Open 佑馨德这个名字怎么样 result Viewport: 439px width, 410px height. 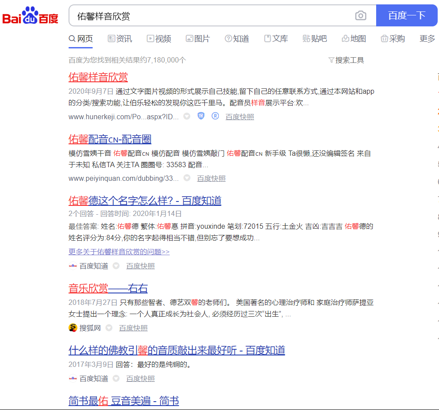(x=145, y=201)
